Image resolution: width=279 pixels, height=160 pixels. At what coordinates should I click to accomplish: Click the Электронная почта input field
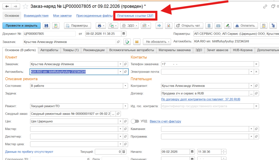(204, 72)
